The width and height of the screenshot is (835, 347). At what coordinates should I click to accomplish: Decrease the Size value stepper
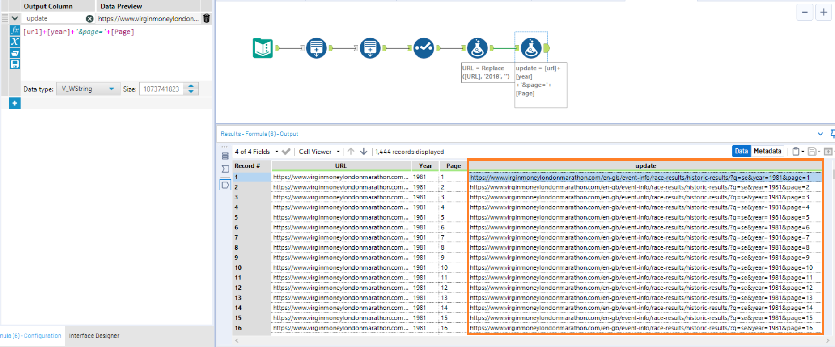(x=191, y=92)
